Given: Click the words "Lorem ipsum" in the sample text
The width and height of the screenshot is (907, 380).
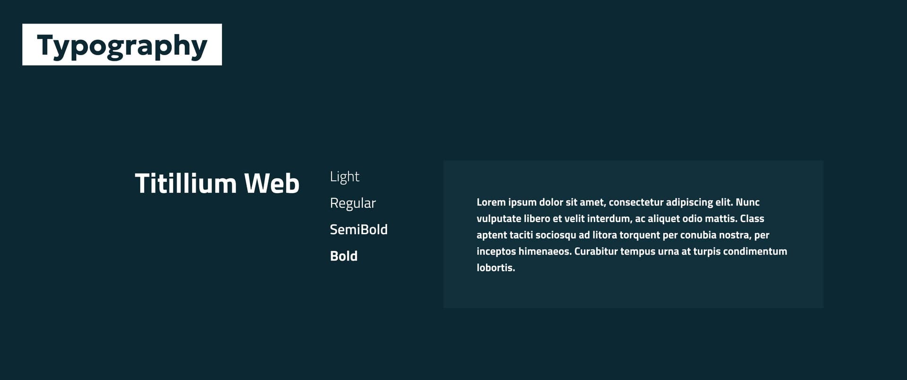Looking at the screenshot, I should point(506,203).
